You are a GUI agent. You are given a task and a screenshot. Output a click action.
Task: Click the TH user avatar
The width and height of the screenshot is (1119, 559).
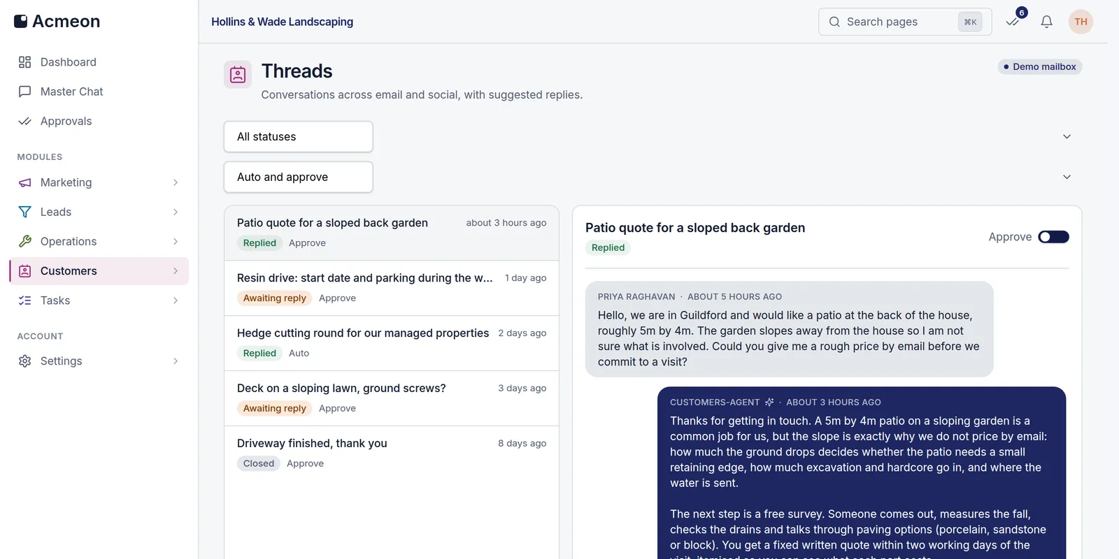(x=1081, y=22)
